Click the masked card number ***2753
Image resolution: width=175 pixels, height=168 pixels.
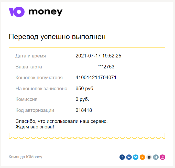106,67
